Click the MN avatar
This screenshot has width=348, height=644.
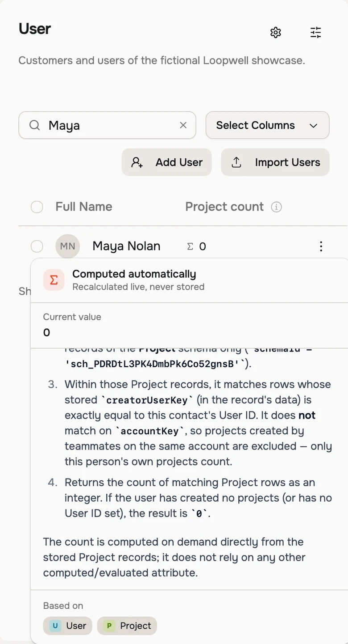click(x=68, y=246)
